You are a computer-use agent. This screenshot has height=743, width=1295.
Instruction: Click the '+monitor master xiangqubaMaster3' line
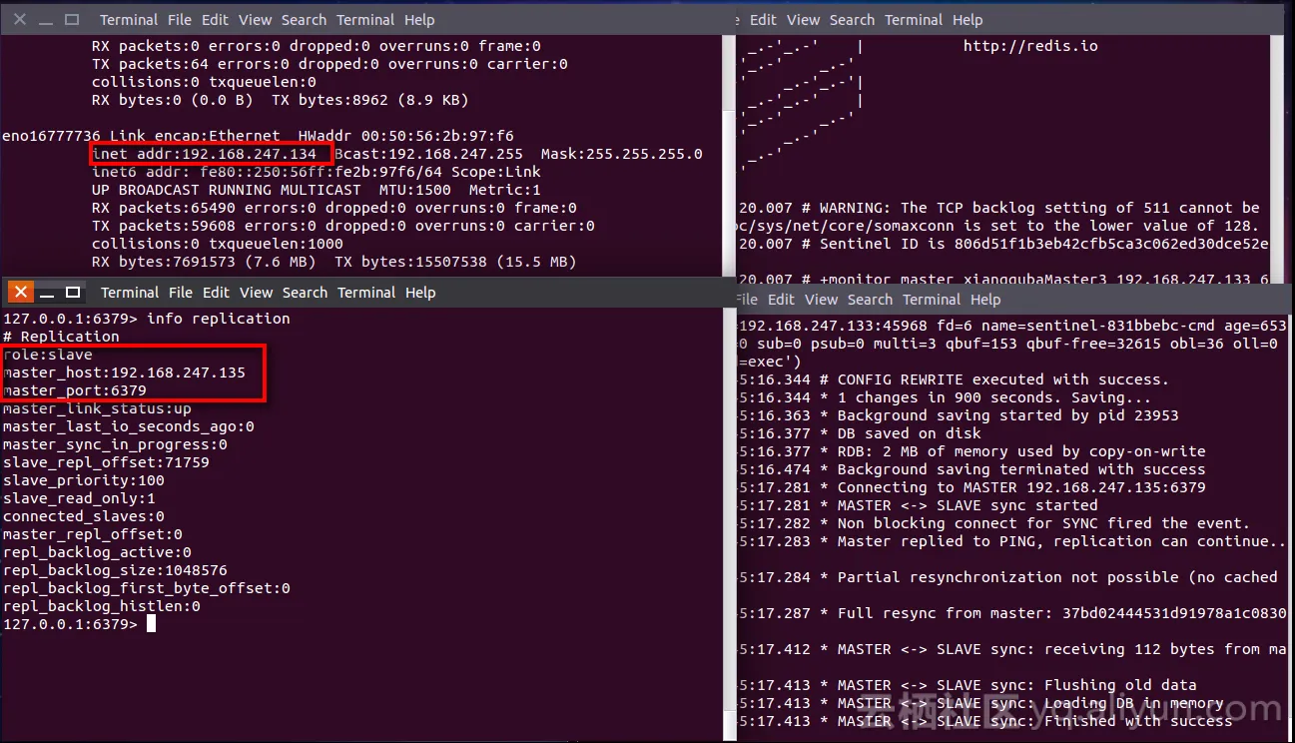click(1004, 280)
